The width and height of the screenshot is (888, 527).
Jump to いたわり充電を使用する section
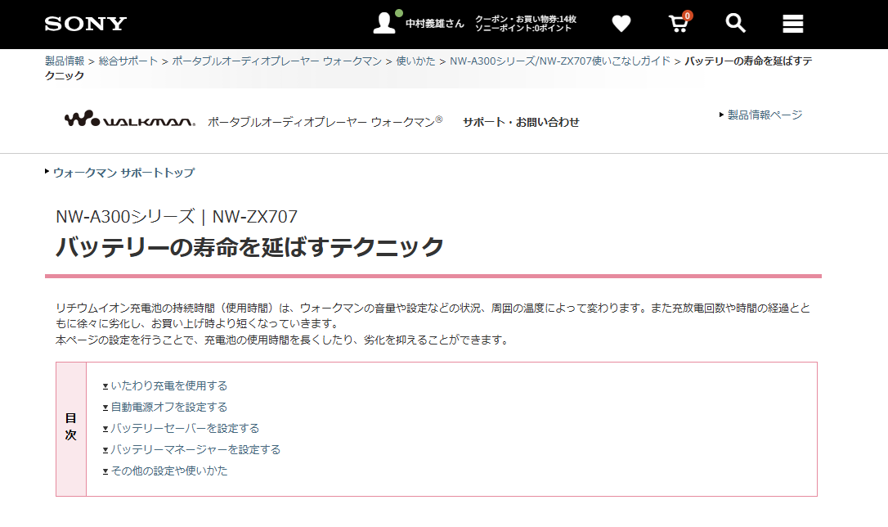click(168, 386)
